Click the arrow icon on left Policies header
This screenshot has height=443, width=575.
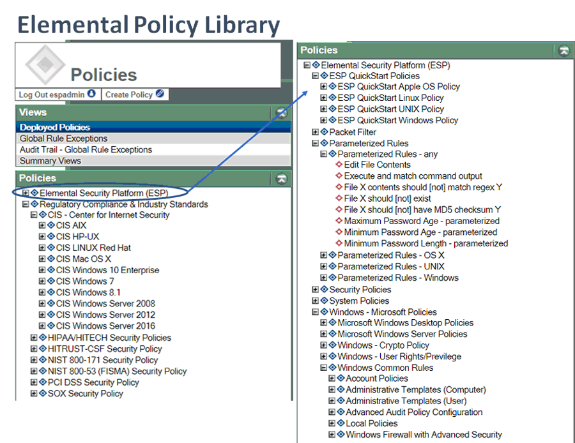click(x=281, y=179)
